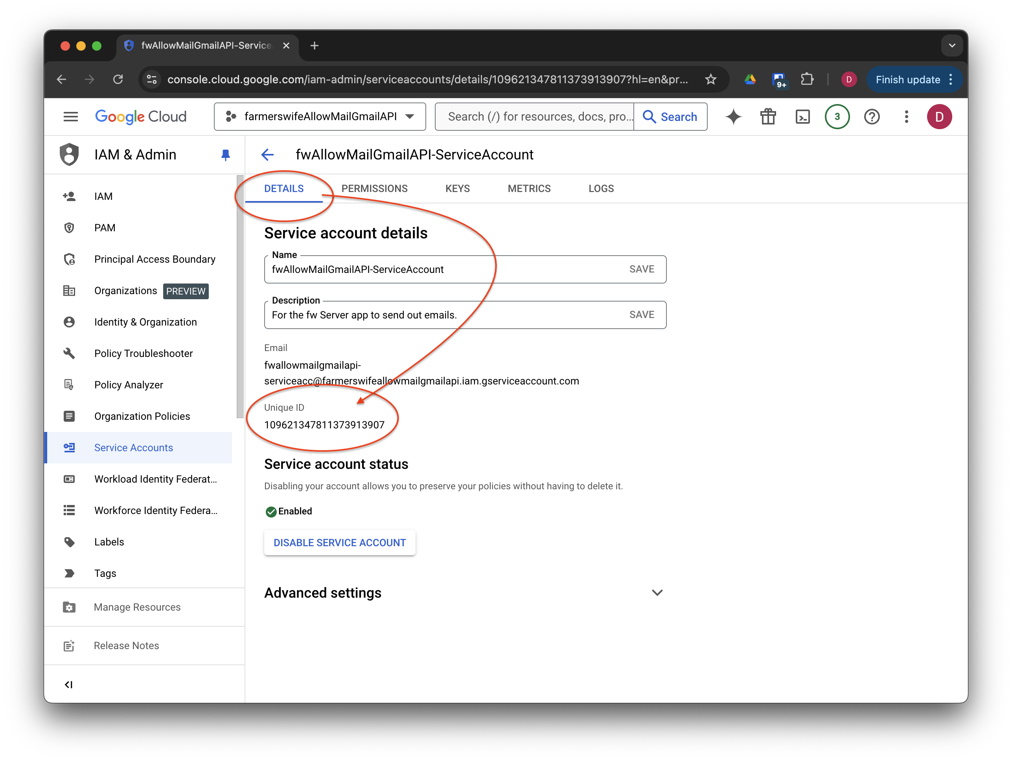The width and height of the screenshot is (1012, 761).
Task: Click the help question mark icon
Action: (x=872, y=117)
